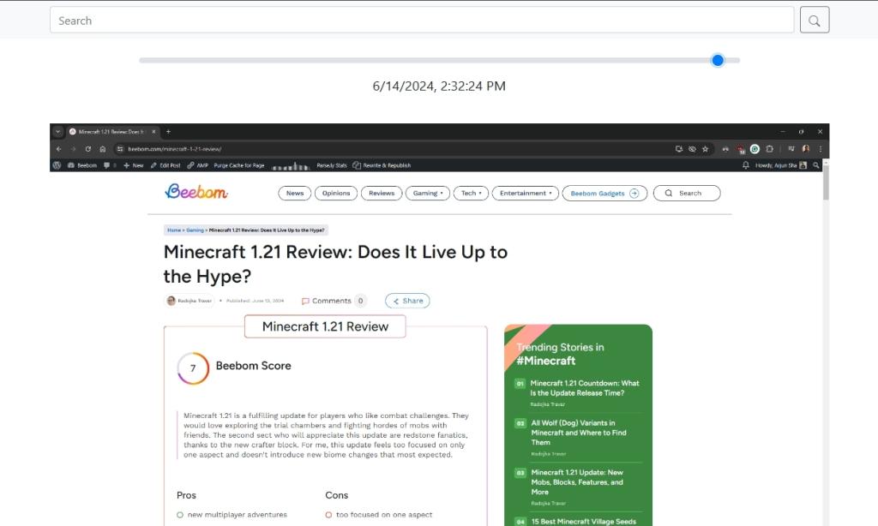Viewport: 878px width, 526px height.
Task: Type in the top Search input field
Action: [x=422, y=21]
